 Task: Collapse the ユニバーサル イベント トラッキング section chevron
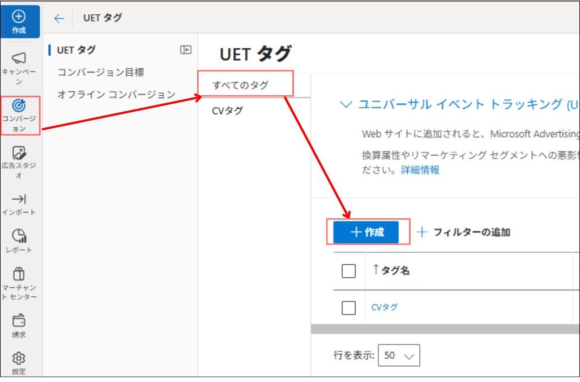click(346, 104)
